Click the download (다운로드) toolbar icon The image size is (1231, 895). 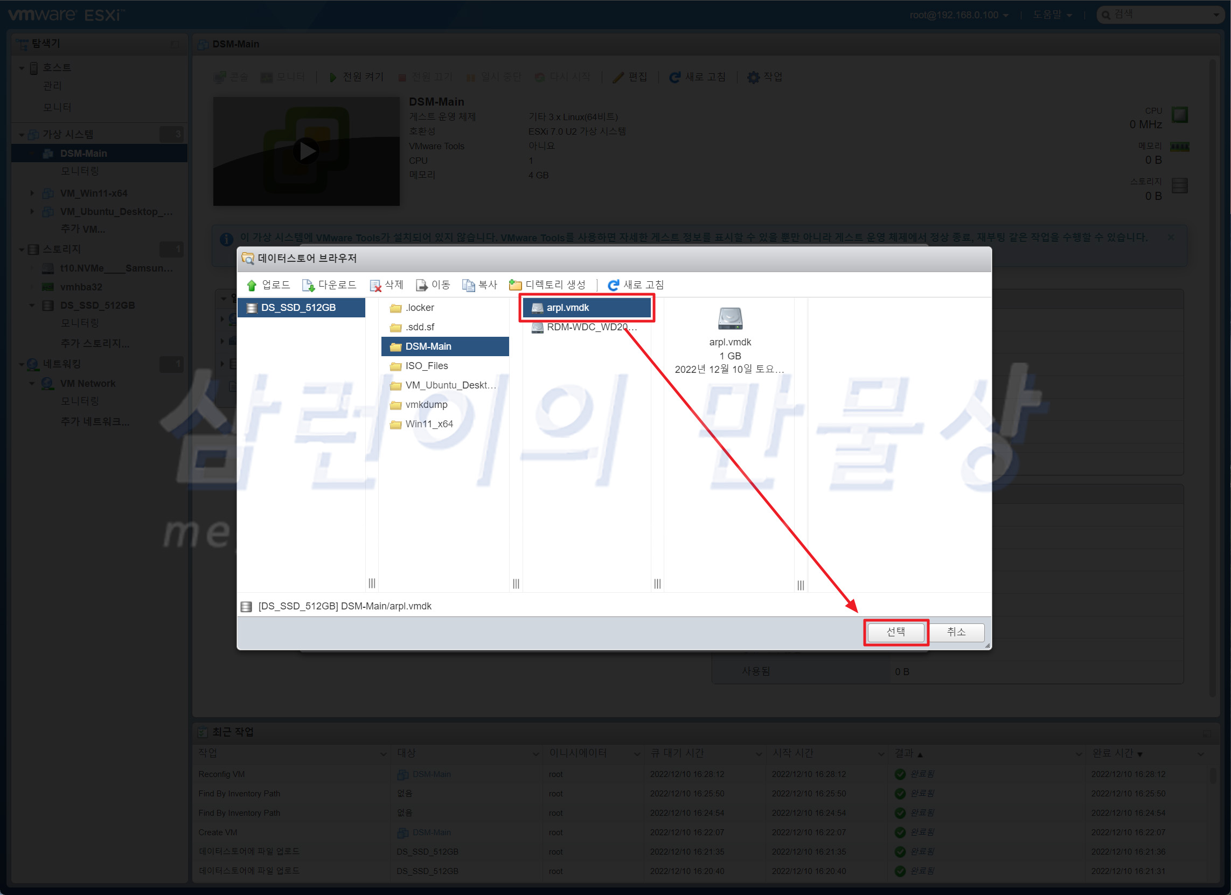(x=308, y=285)
